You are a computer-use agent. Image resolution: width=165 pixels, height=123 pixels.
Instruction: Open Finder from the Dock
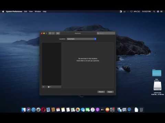point(24,110)
